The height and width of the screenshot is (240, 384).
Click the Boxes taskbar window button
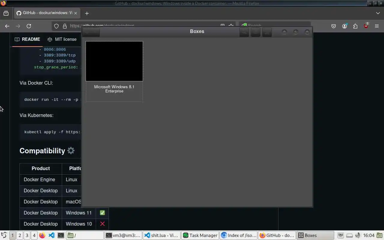(x=315, y=235)
